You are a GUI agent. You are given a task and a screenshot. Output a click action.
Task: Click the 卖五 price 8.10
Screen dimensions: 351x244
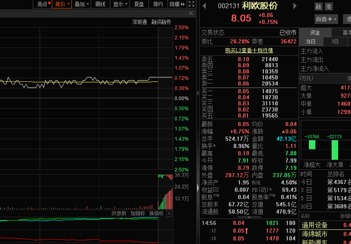[x=243, y=59]
